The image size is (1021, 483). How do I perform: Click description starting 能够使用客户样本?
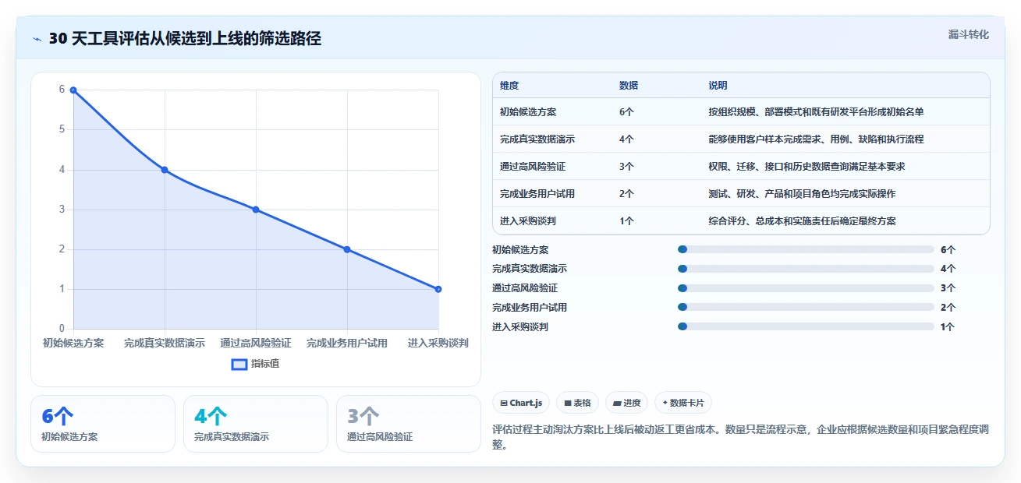click(816, 139)
